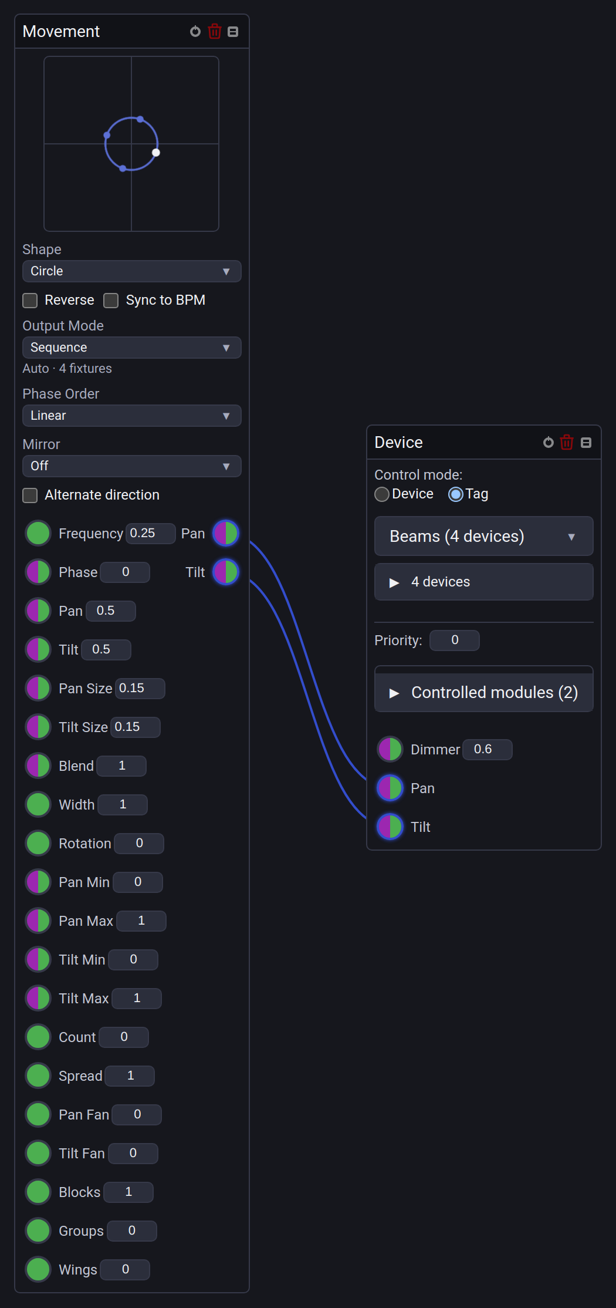Expand the 4 devices list
This screenshot has width=616, height=1308.
(484, 582)
